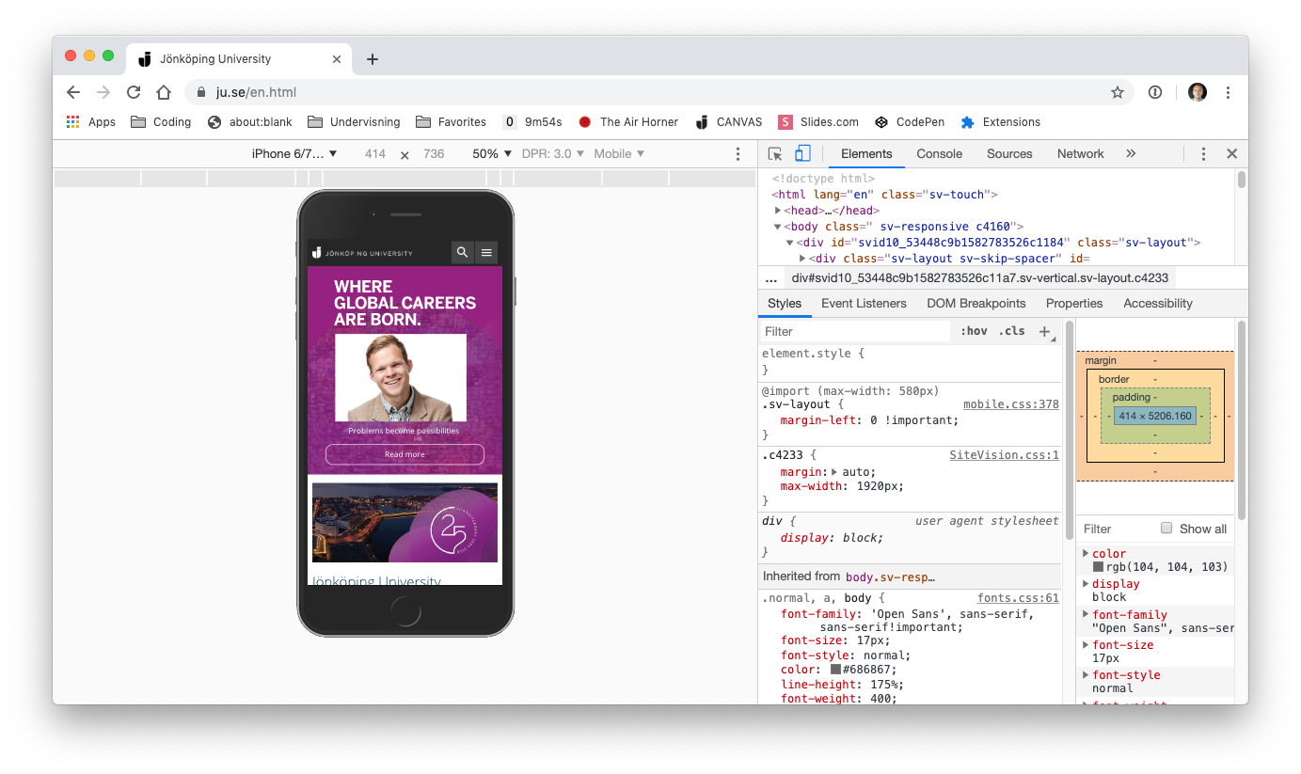The image size is (1301, 774).
Task: Go back to the previous page
Action: click(x=73, y=92)
